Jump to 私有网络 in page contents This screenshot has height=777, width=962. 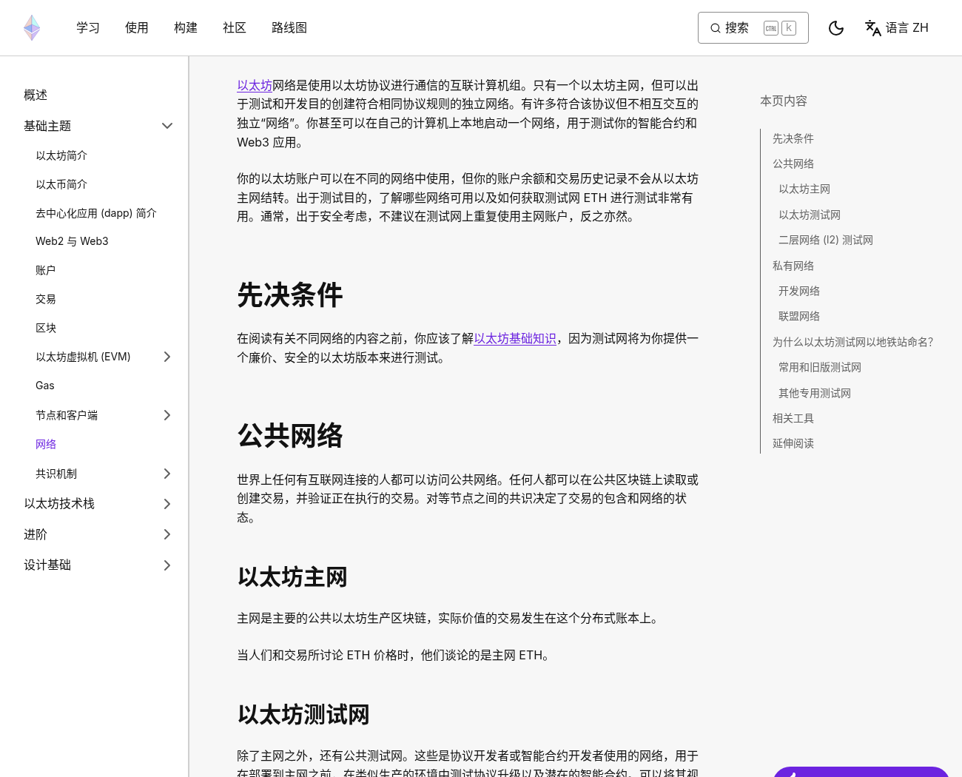[x=793, y=266]
